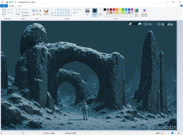Activate the Color picker eyedropper tool
The image size is (183, 135).
(37, 14)
